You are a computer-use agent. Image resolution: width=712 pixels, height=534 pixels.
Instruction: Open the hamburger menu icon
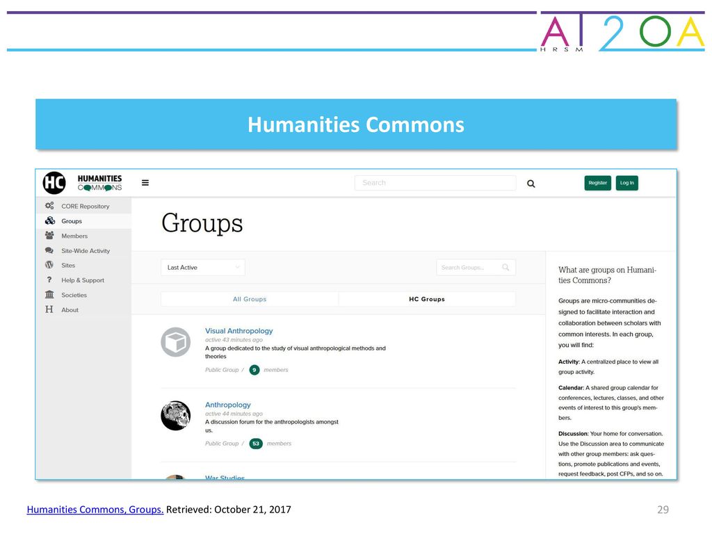(145, 183)
